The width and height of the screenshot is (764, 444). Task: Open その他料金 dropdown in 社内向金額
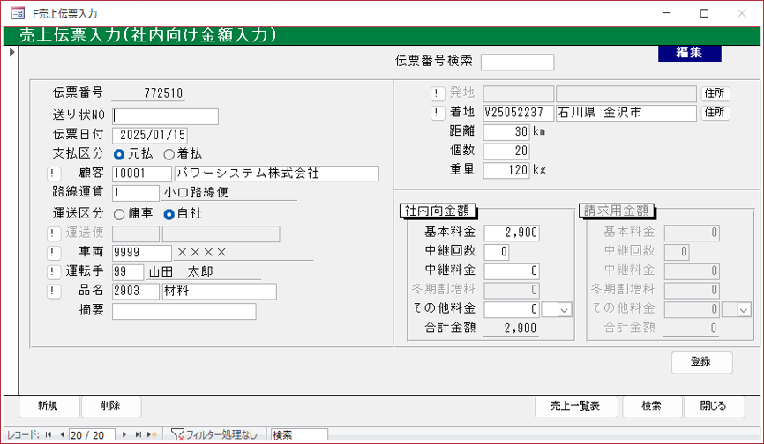[565, 310]
